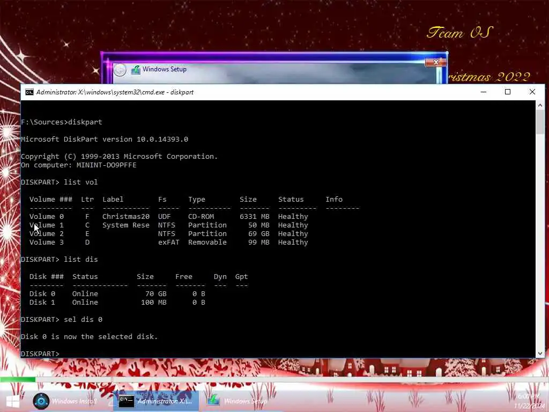Click the 'System Rese' label text

[126, 225]
